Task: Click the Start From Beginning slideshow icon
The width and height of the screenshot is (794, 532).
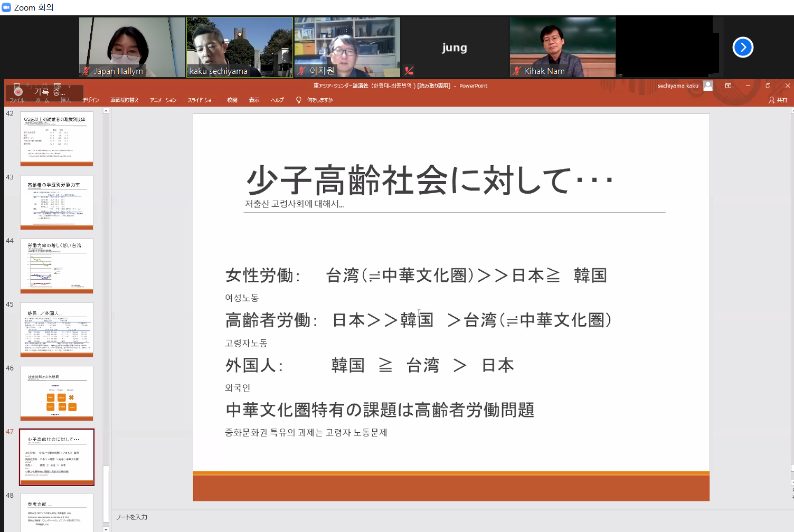Action: 57,86
